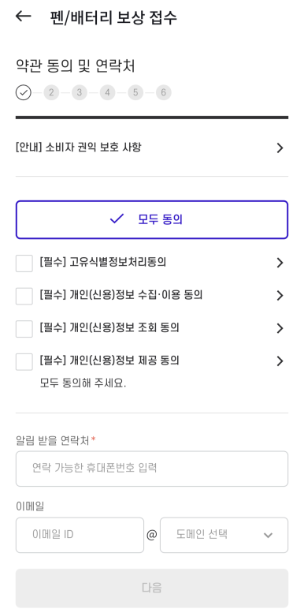Select step 5 circle in progress indicator
Image resolution: width=304 pixels, height=609 pixels.
coord(135,92)
